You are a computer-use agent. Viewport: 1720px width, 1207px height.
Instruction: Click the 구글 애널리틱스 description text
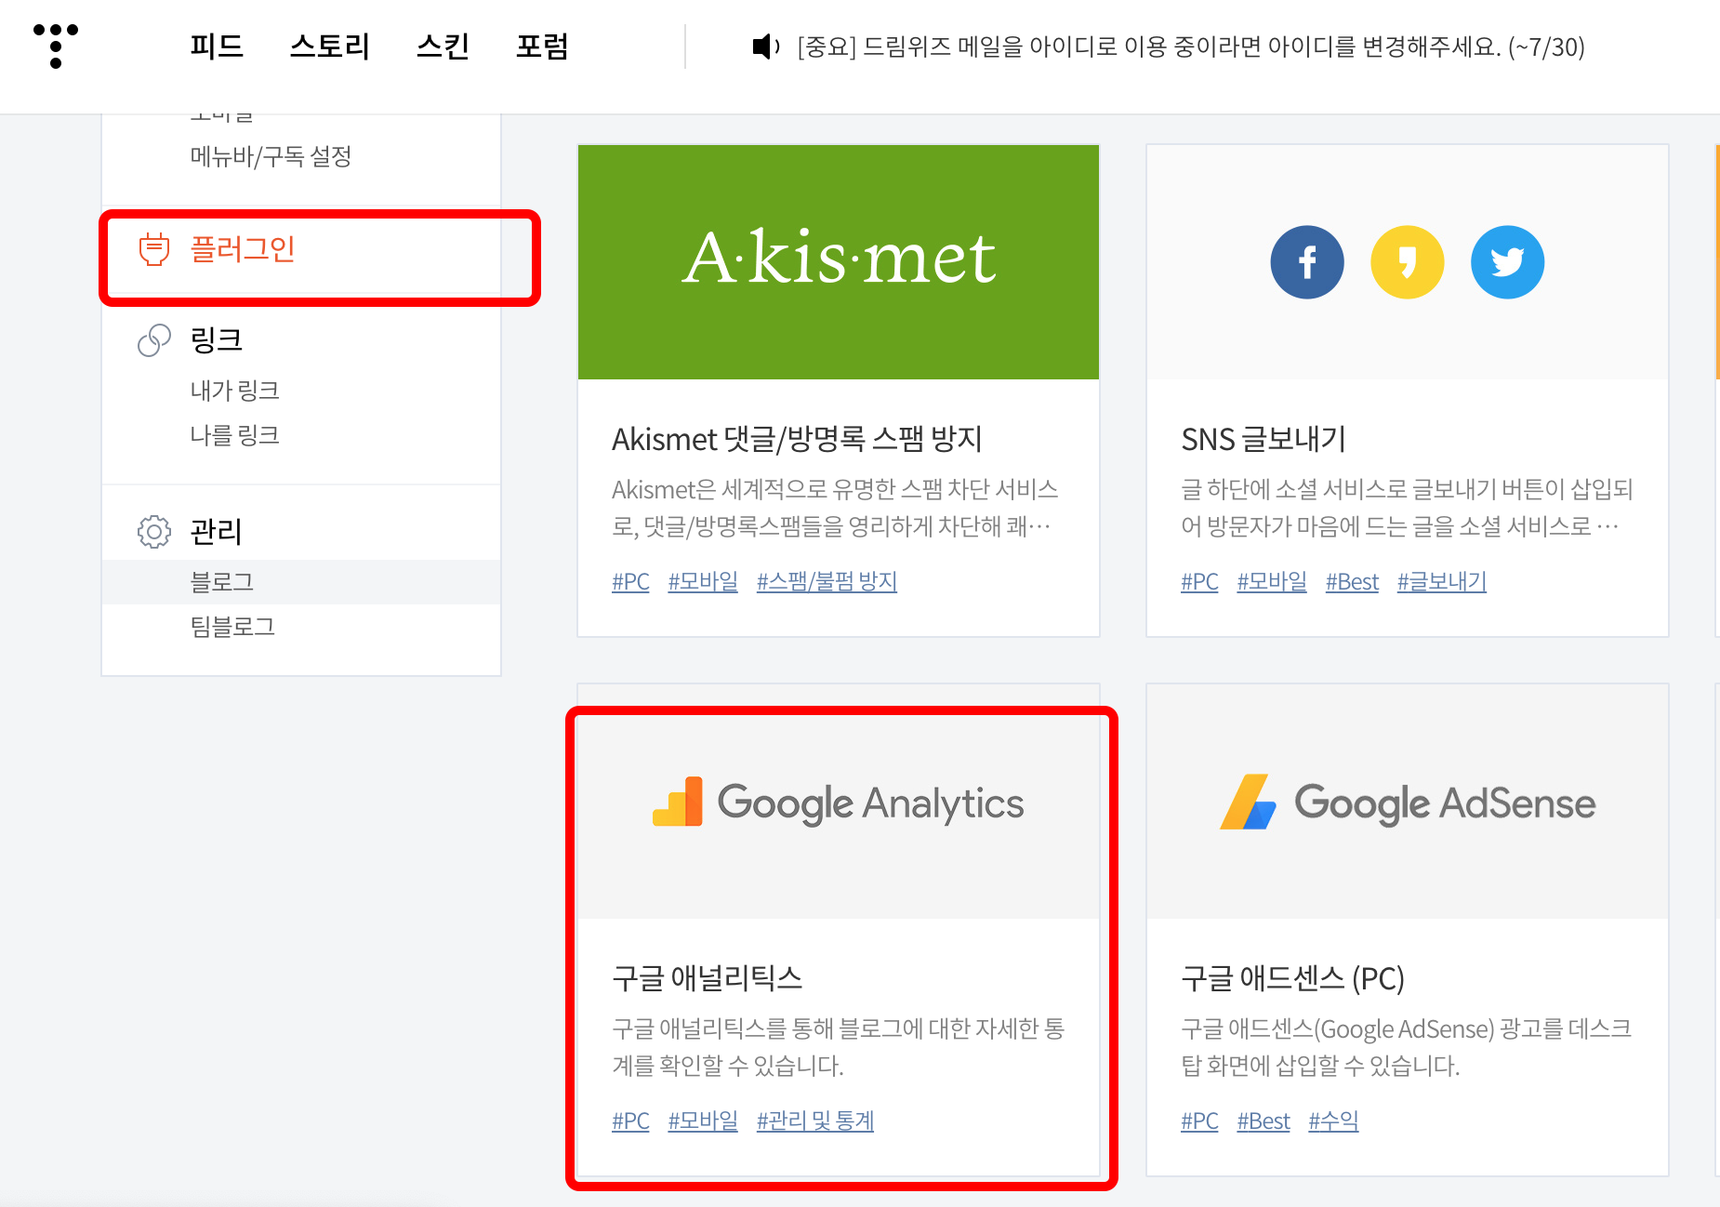click(x=839, y=1047)
